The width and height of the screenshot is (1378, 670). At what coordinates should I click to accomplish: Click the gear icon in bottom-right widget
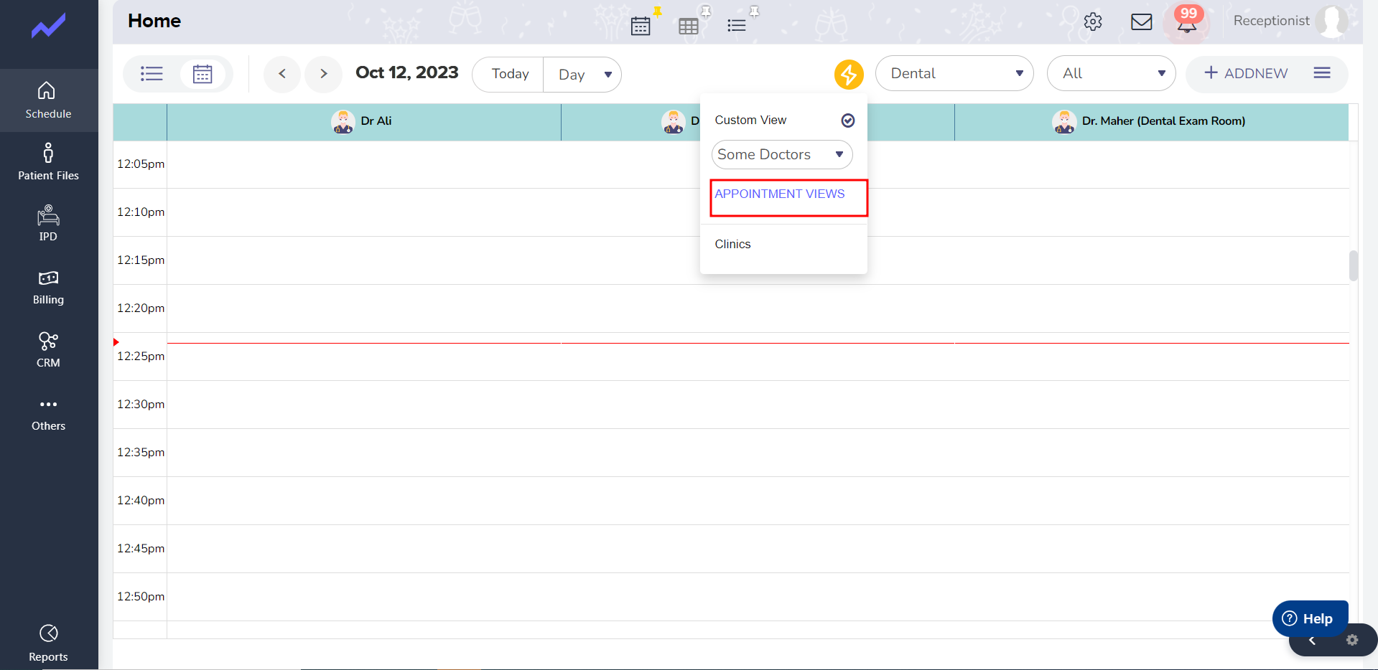click(x=1352, y=640)
